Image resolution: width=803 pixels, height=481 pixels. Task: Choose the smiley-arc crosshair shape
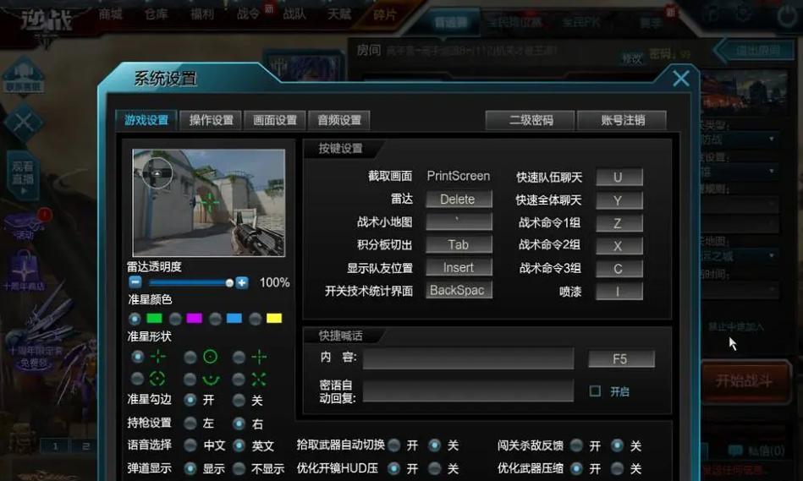[x=190, y=380]
